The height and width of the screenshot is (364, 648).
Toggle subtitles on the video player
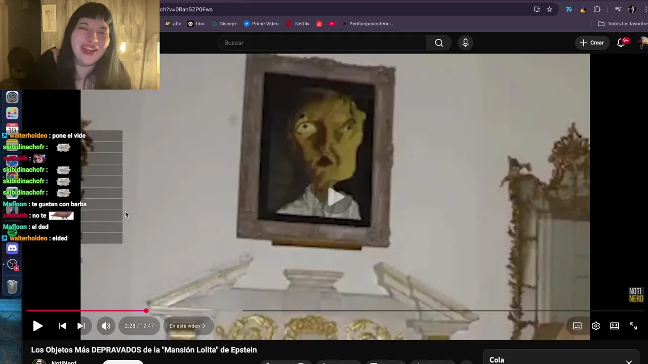pyautogui.click(x=577, y=326)
